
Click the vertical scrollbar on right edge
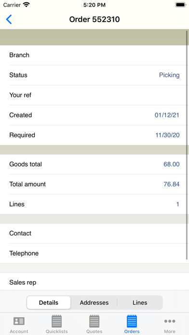pos(187,145)
